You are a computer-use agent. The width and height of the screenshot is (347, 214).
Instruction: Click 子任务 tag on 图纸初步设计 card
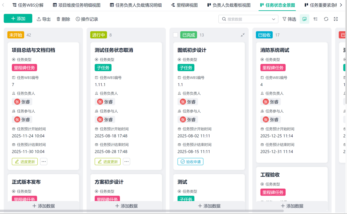(x=186, y=68)
